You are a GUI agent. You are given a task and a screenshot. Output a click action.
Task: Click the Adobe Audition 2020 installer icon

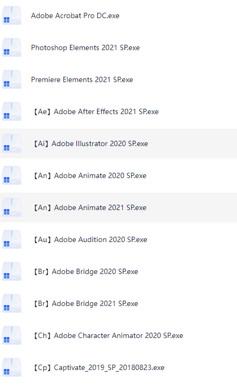(x=12, y=239)
